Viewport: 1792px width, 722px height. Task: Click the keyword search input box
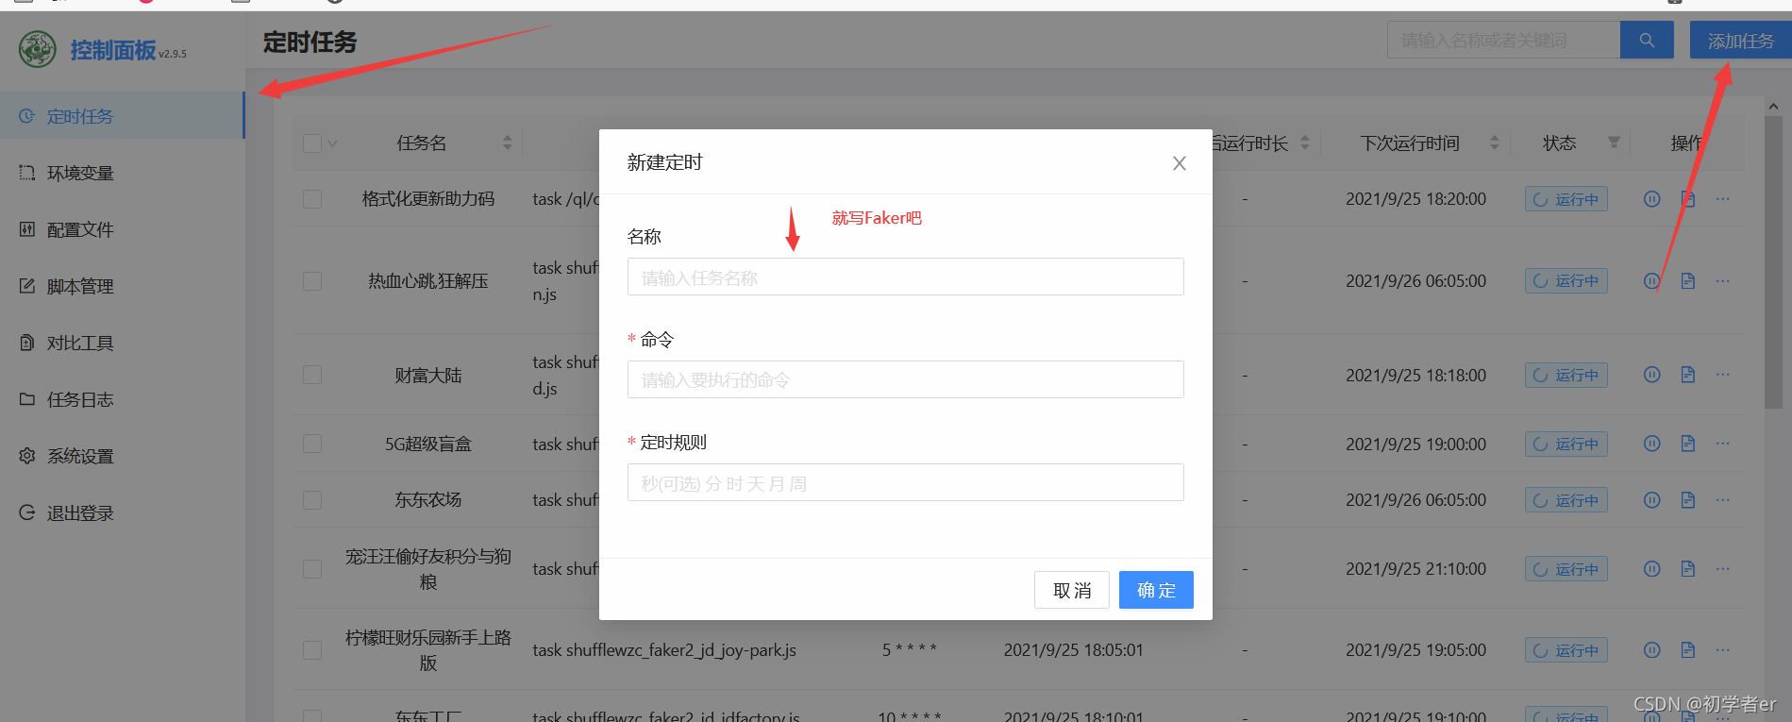1503,41
